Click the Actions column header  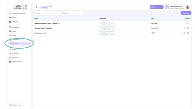(187, 19)
